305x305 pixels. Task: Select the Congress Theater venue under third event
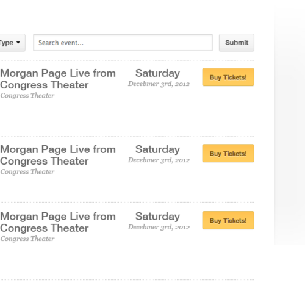tap(27, 239)
